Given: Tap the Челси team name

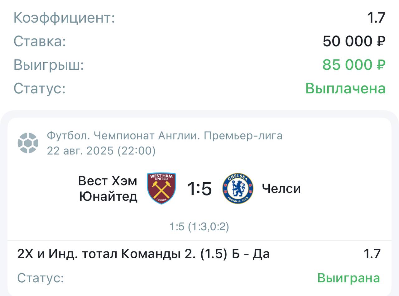Looking at the screenshot, I should (x=281, y=189).
